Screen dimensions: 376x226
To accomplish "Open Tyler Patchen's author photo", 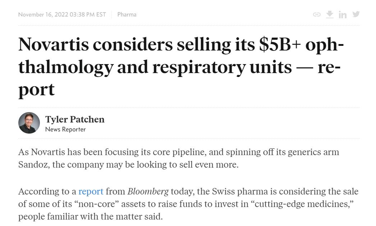I will (x=29, y=123).
